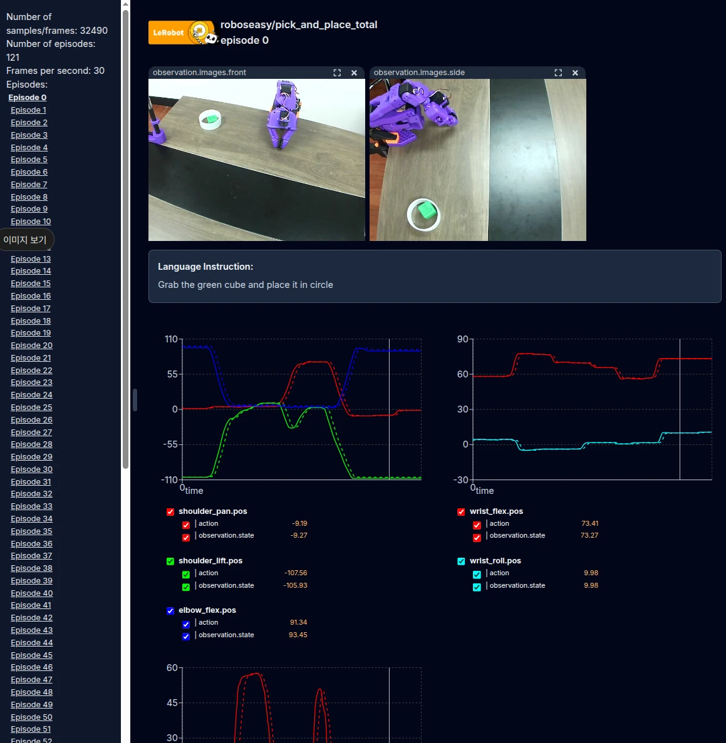The image size is (726, 743).
Task: Click the shoulder_lift action value -107.56
Action: pos(296,573)
